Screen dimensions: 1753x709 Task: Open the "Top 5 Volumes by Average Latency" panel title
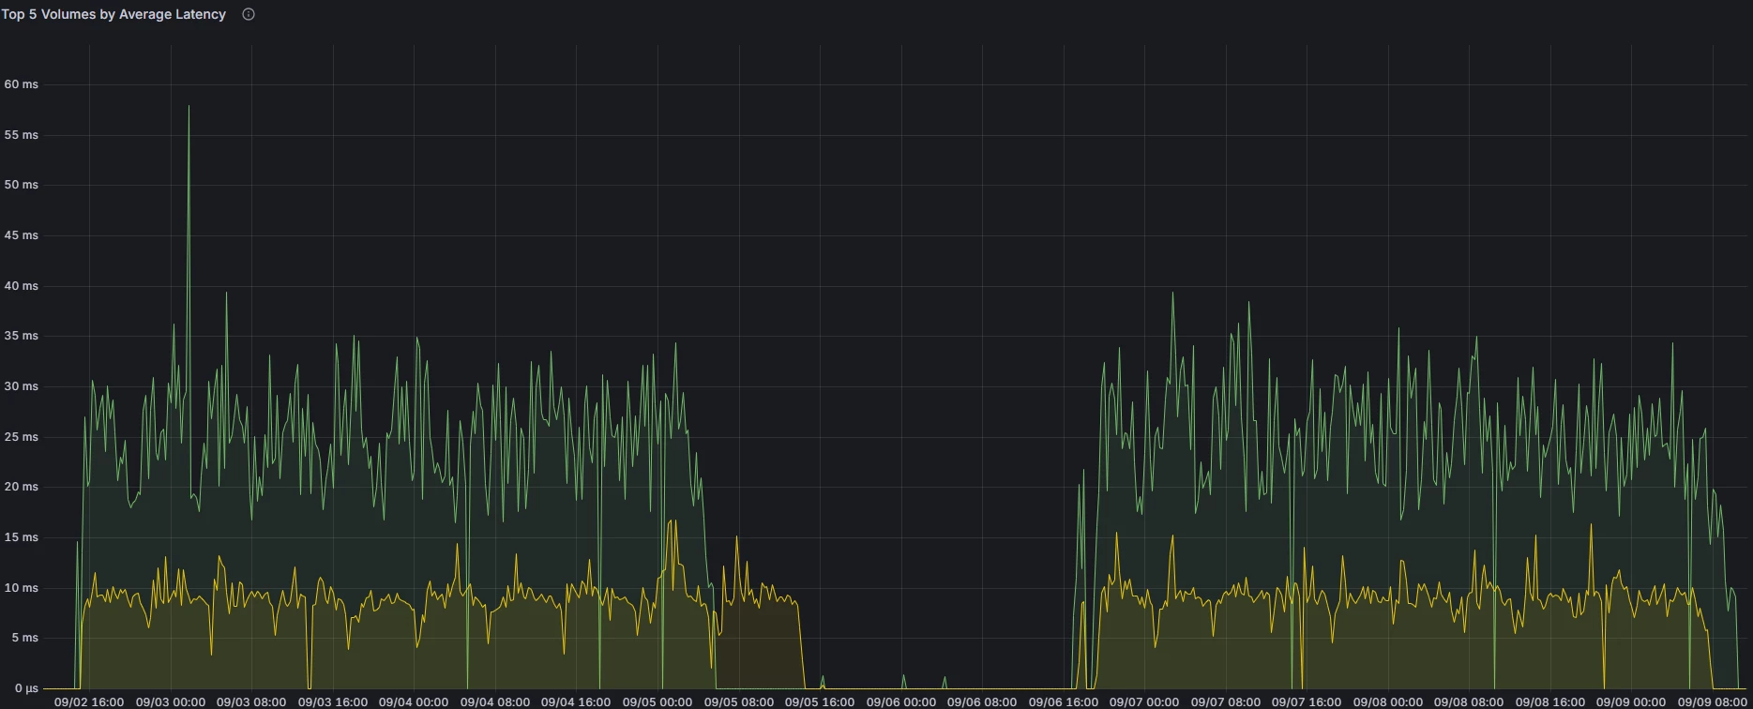(x=113, y=14)
